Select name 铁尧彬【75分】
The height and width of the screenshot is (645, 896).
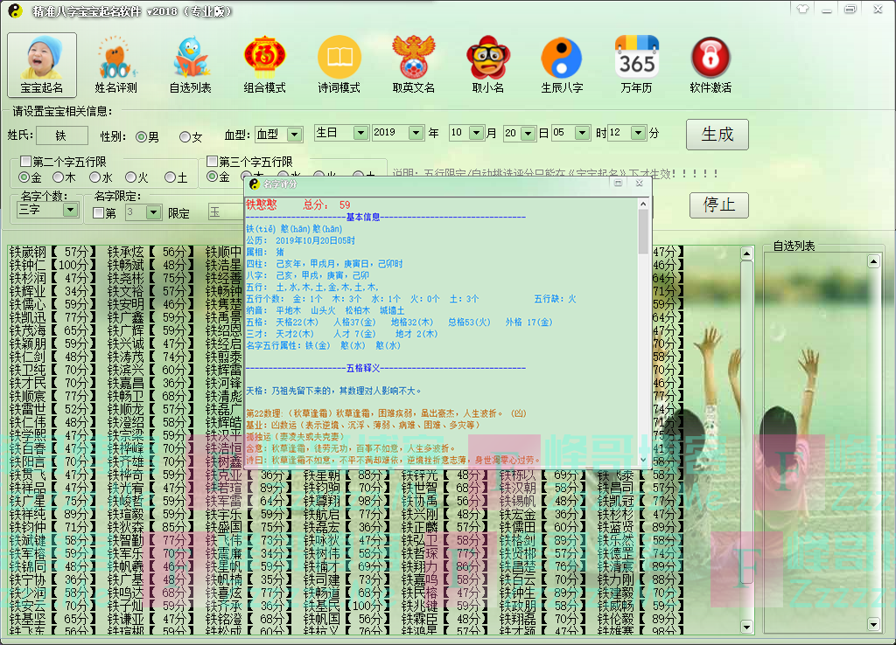point(150,279)
